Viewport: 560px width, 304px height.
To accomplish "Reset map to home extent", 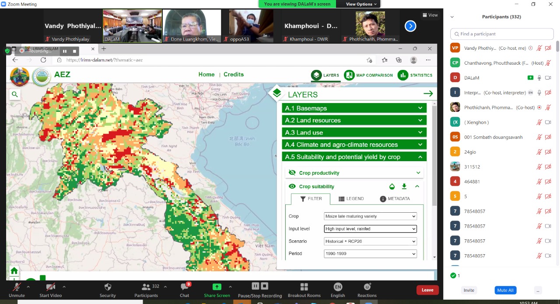I will pos(14,271).
